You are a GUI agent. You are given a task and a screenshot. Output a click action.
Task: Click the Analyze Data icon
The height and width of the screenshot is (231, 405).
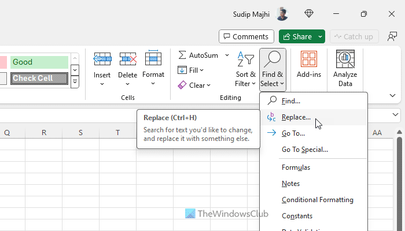(345, 59)
